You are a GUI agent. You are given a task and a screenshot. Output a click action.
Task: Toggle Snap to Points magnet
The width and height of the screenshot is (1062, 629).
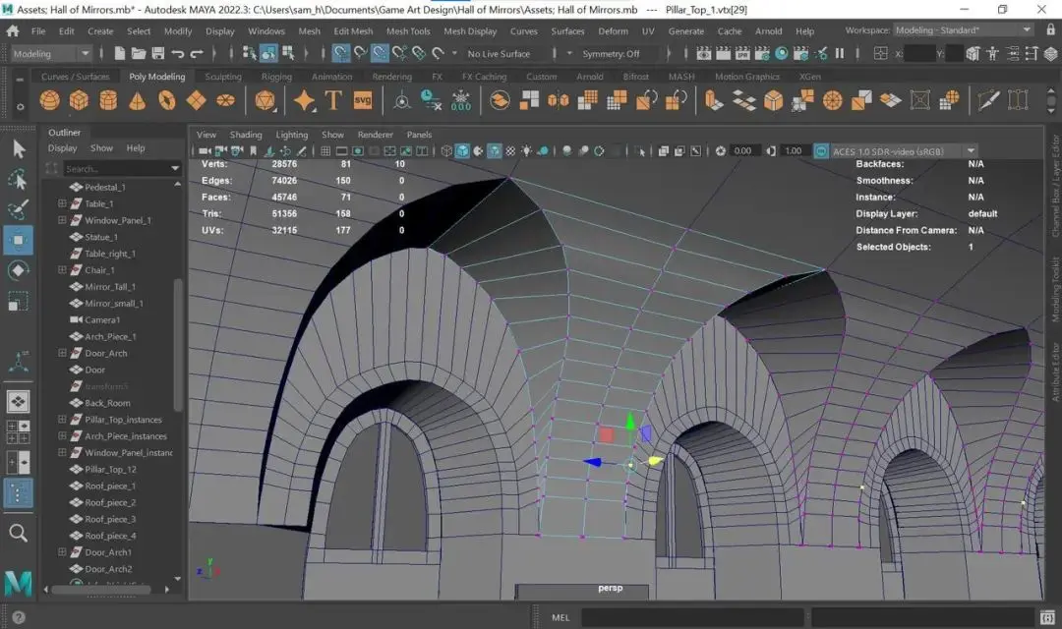(380, 53)
